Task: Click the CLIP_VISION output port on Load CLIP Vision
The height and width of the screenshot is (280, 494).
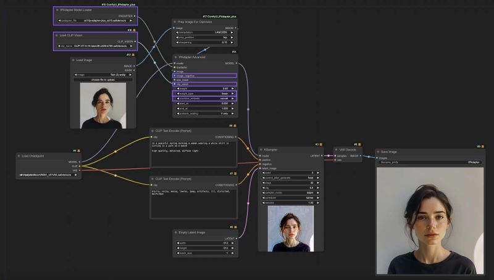Action: 135,41
